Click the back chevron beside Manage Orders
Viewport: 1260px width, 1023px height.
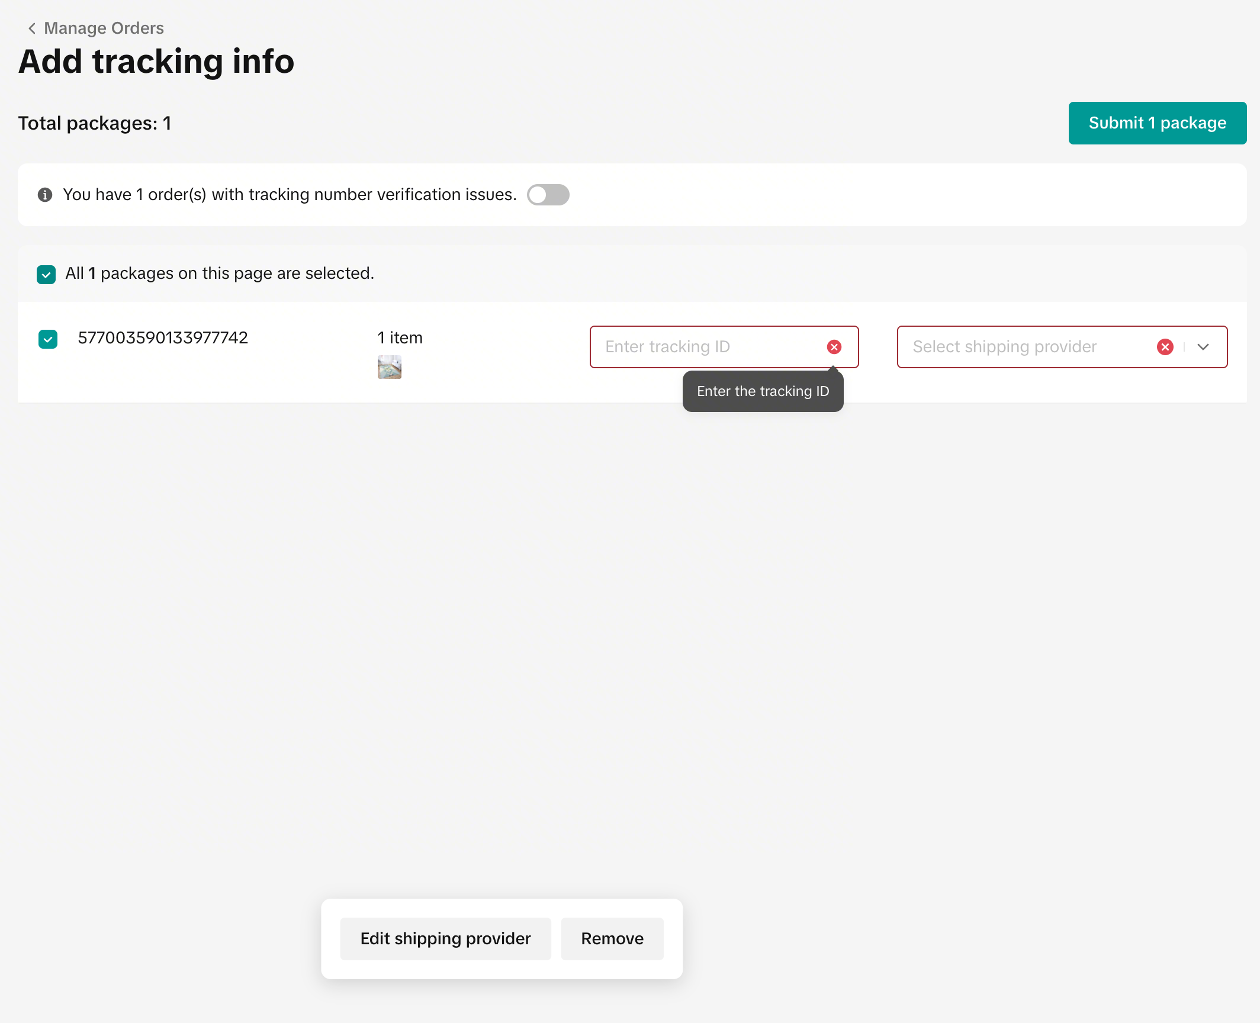tap(32, 28)
